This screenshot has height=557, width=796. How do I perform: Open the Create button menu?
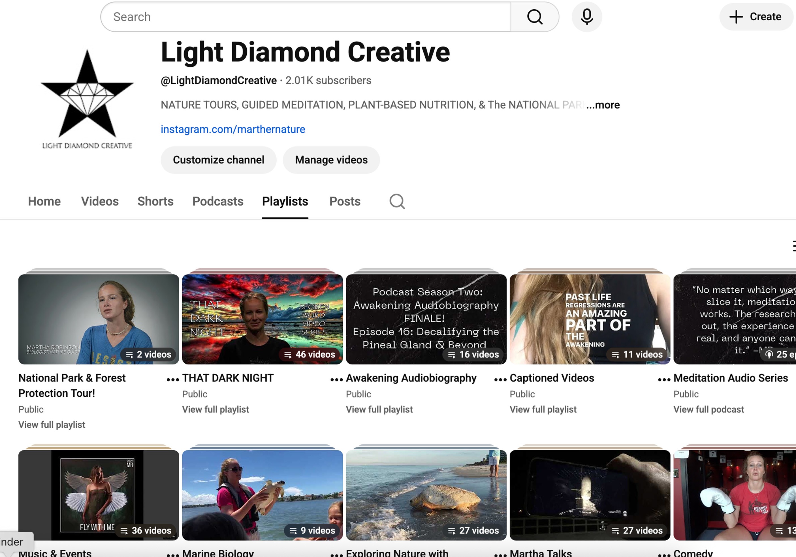click(756, 17)
